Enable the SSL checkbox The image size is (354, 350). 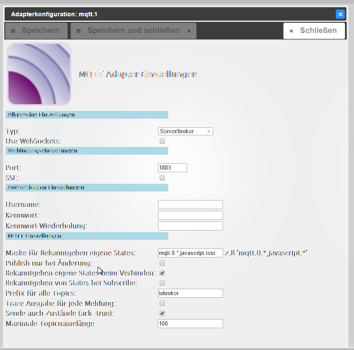[162, 178]
